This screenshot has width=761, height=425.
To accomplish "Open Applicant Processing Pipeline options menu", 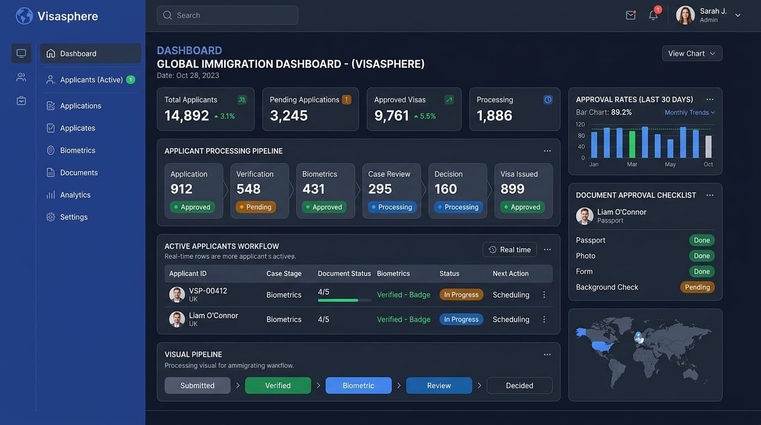I will click(547, 151).
